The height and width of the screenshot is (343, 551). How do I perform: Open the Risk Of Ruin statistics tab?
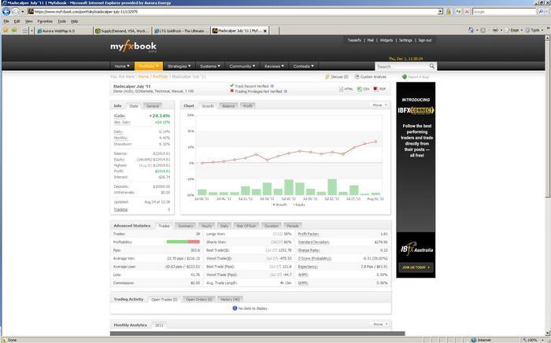(246, 226)
